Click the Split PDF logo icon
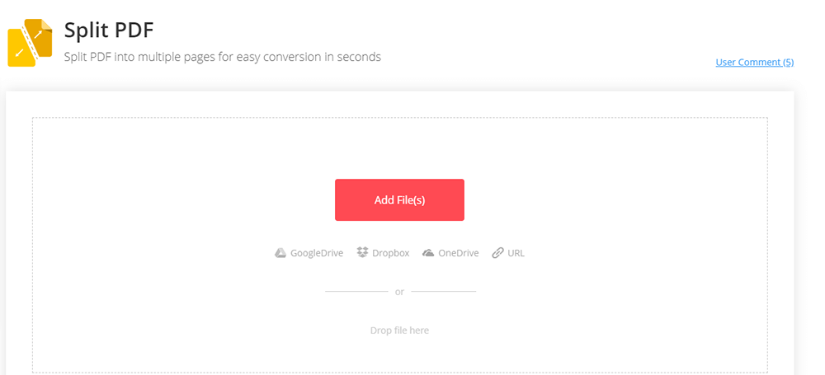825x375 pixels. pyautogui.click(x=30, y=43)
